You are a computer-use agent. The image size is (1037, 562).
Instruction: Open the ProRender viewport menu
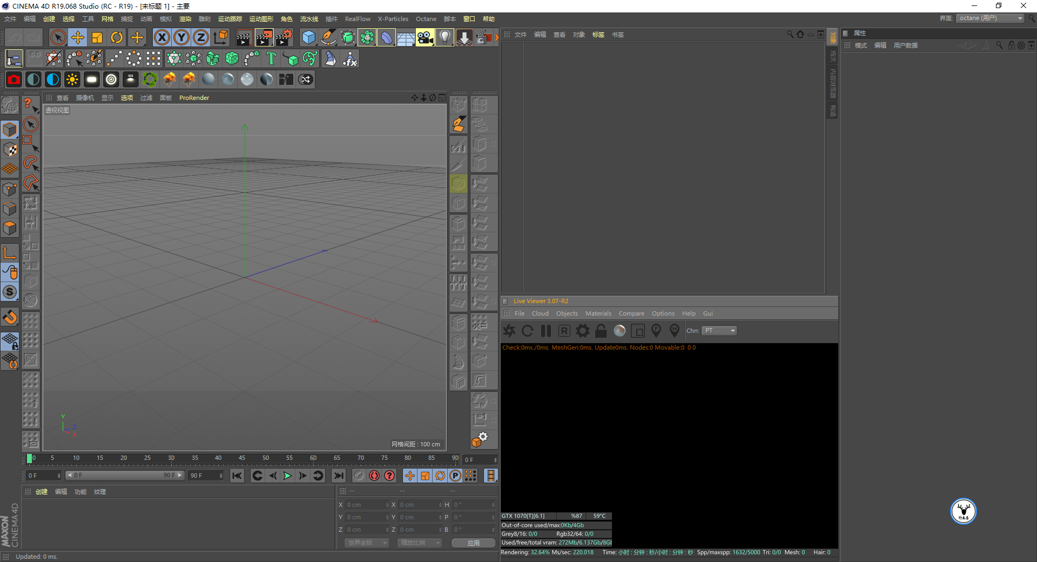point(194,98)
